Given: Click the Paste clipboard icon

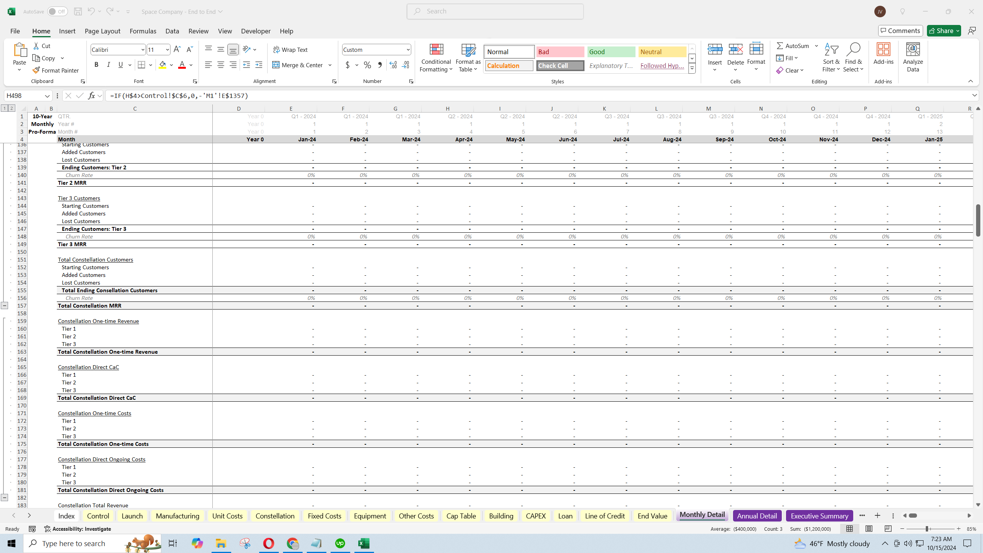Looking at the screenshot, I should pos(20,50).
